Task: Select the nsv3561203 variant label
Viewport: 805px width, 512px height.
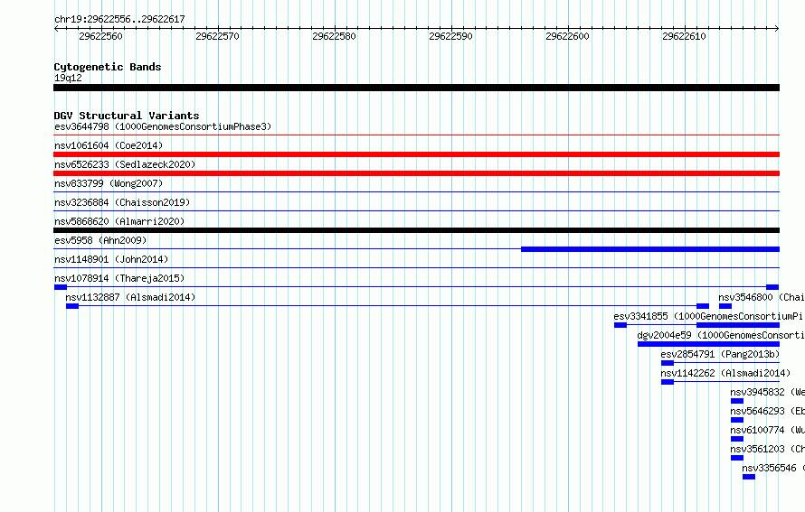Action: coord(768,449)
